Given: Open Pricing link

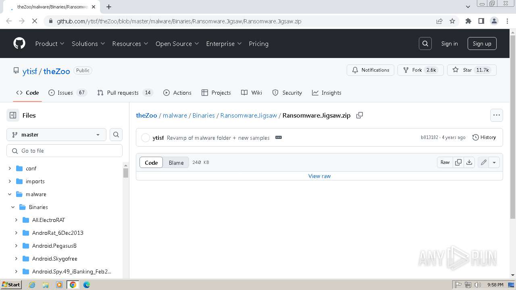Looking at the screenshot, I should 258,43.
